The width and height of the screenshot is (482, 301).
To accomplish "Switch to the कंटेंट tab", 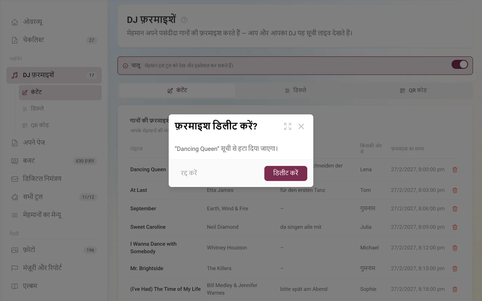I will (177, 90).
